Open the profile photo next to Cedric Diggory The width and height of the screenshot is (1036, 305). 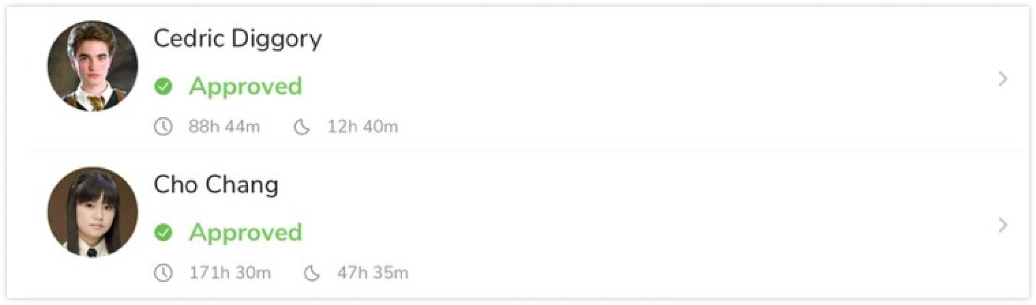pyautogui.click(x=93, y=66)
